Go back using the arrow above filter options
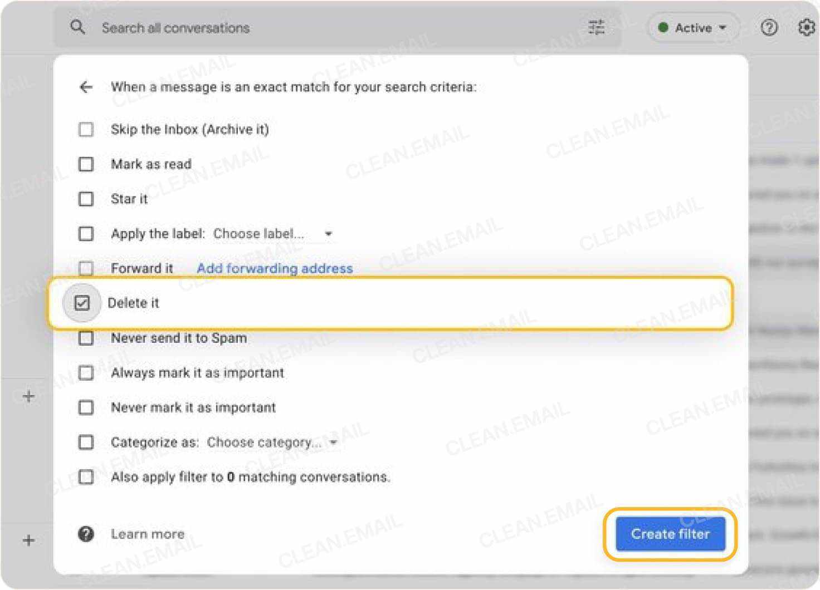The width and height of the screenshot is (820, 590). pos(85,87)
